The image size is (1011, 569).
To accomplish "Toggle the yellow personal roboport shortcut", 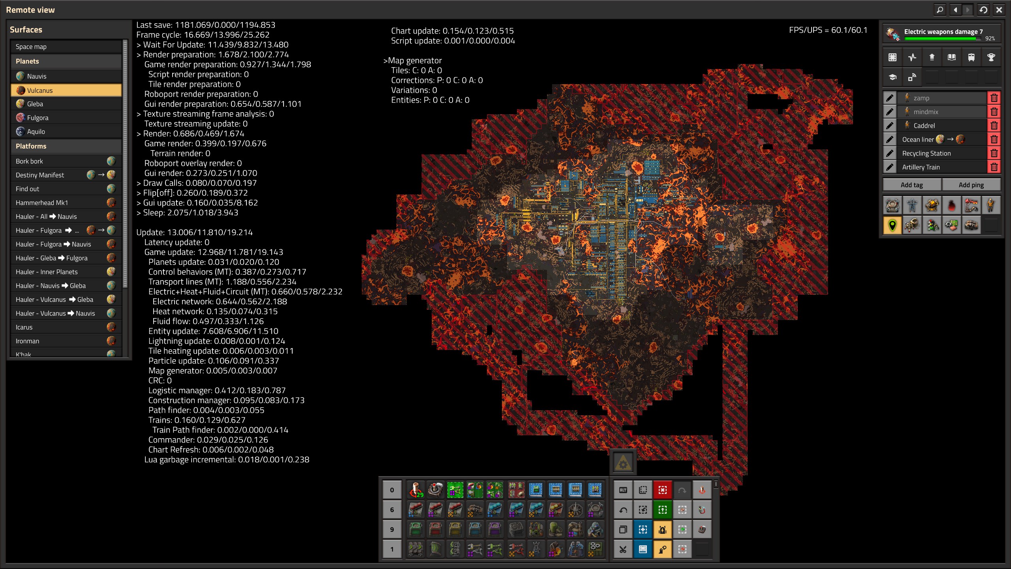I will point(662,529).
